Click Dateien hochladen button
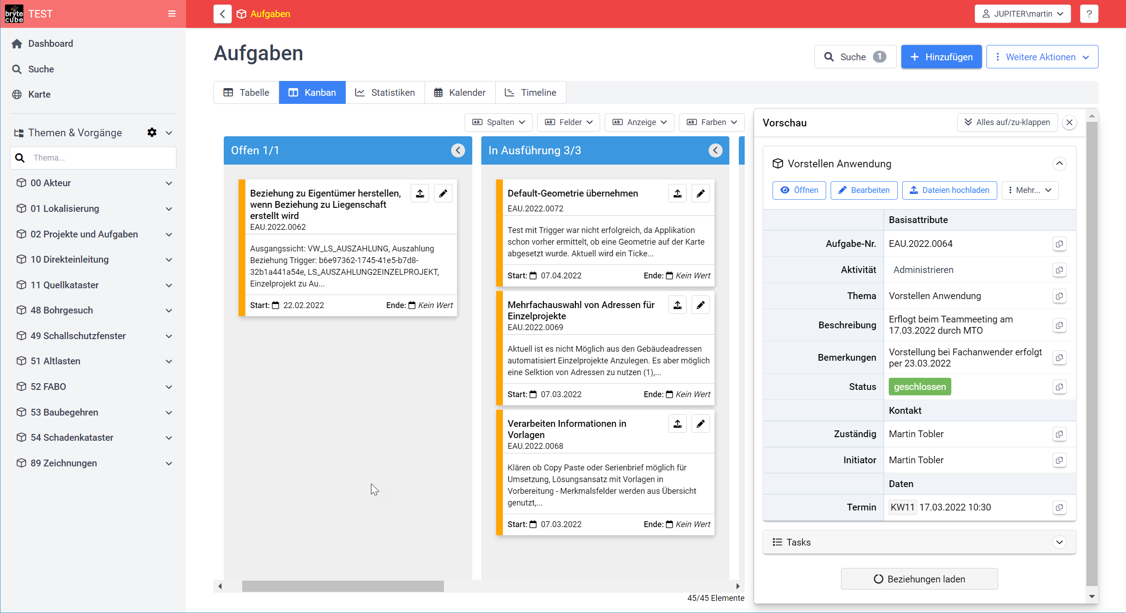 point(949,190)
